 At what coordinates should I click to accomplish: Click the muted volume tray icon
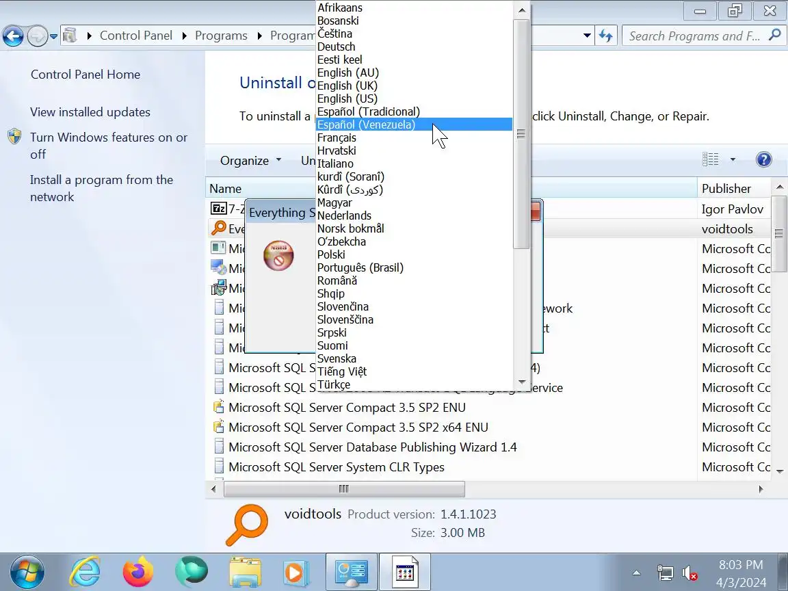pyautogui.click(x=689, y=573)
